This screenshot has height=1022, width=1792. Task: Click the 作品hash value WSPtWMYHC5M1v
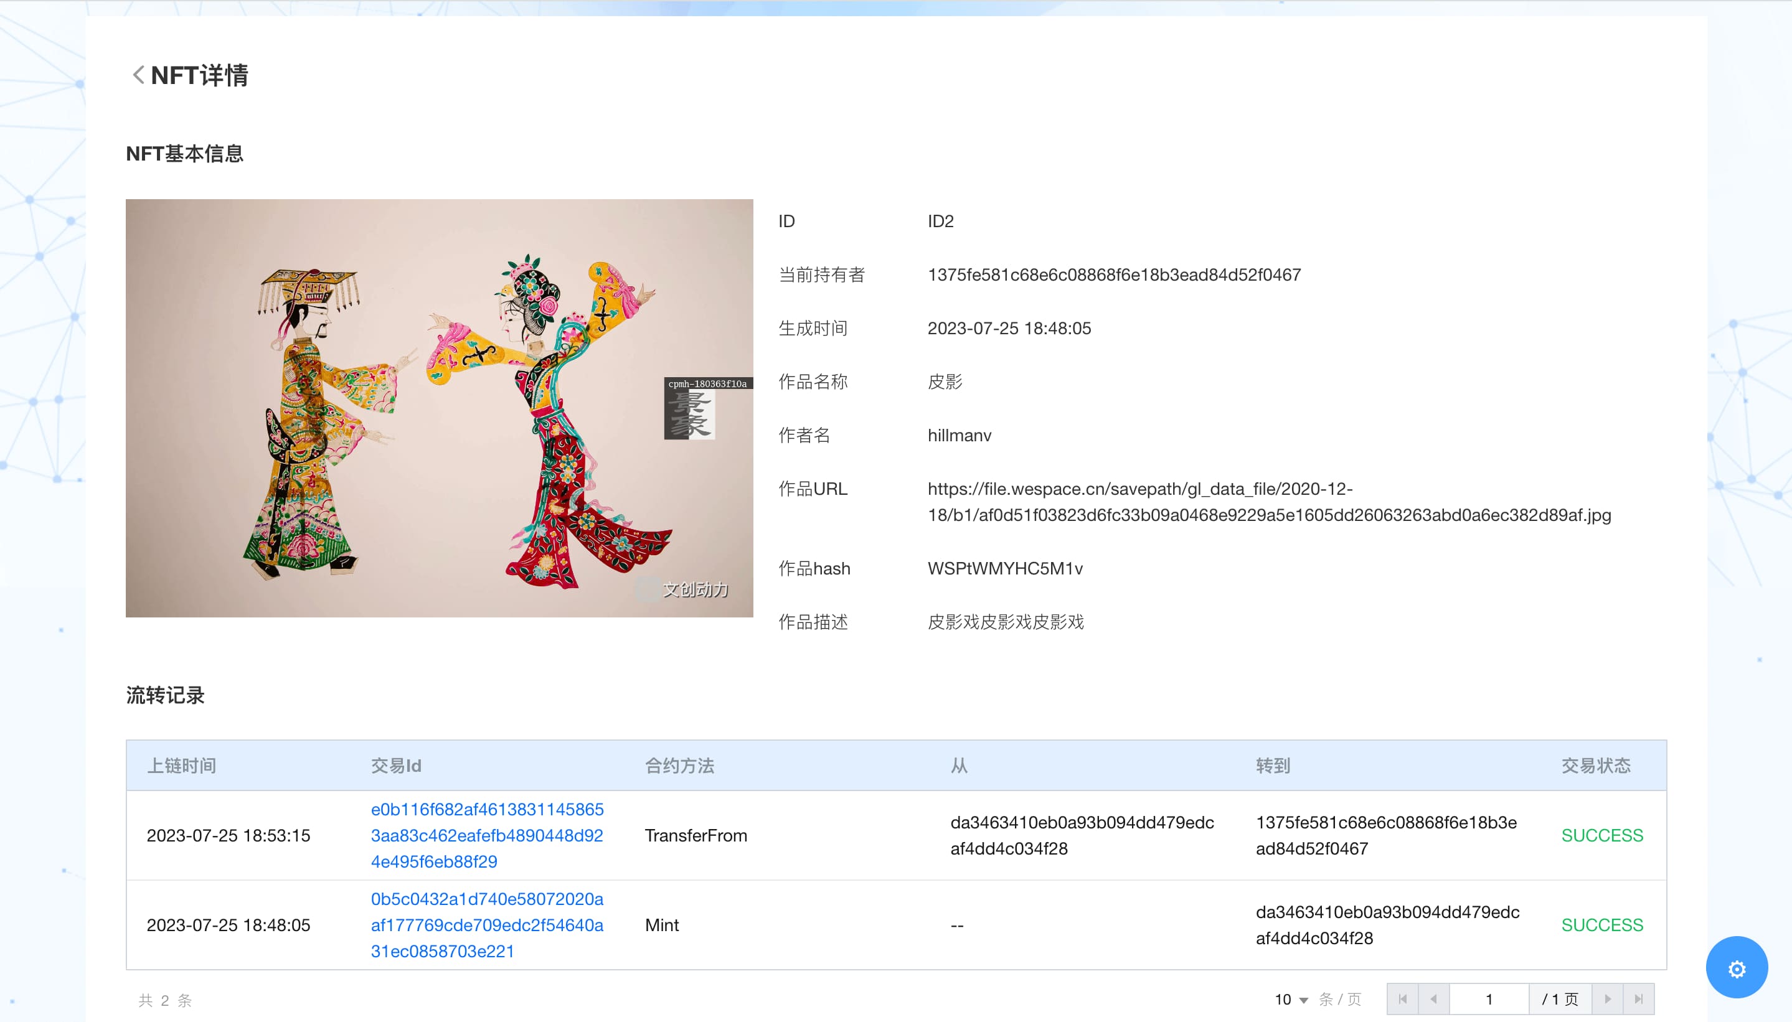[x=1004, y=568]
